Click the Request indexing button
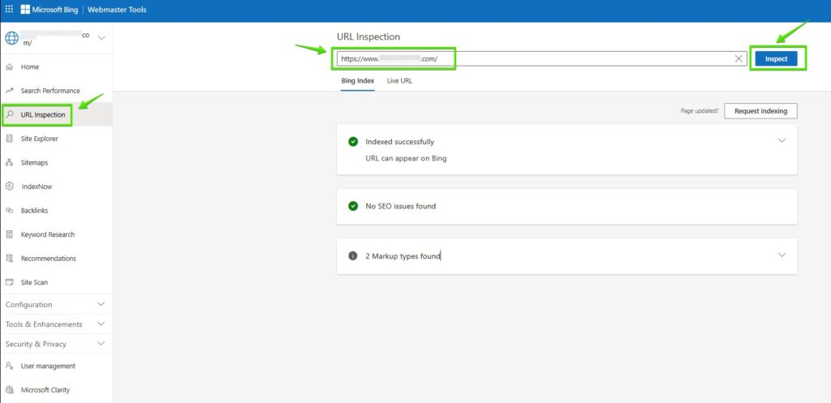This screenshot has height=403, width=831. tap(760, 111)
